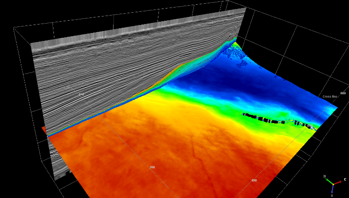Viewport: 349px width, 198px height.
Task: Click the green N axis arrow
Action: click(328, 179)
